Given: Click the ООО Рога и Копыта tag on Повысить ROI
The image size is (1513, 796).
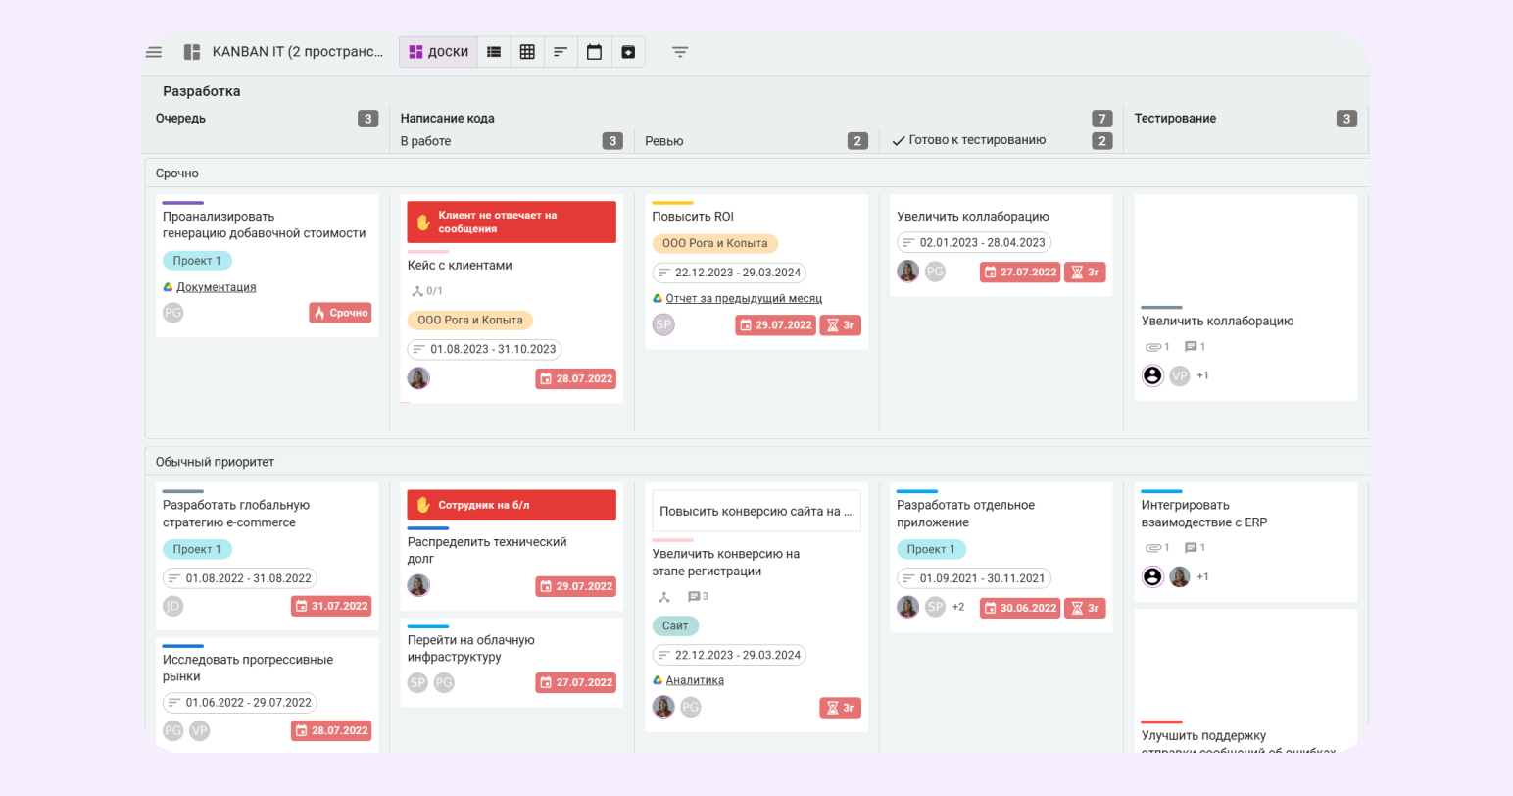Looking at the screenshot, I should click(x=714, y=243).
